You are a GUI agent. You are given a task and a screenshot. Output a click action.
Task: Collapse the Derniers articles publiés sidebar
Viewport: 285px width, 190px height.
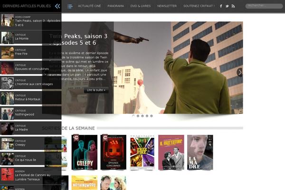[x=57, y=6]
